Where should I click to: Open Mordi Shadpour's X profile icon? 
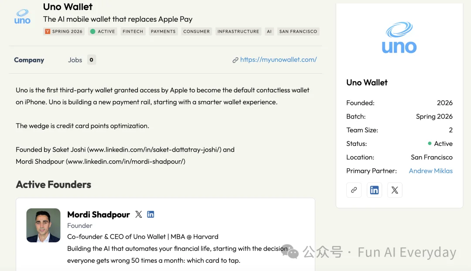tap(139, 214)
